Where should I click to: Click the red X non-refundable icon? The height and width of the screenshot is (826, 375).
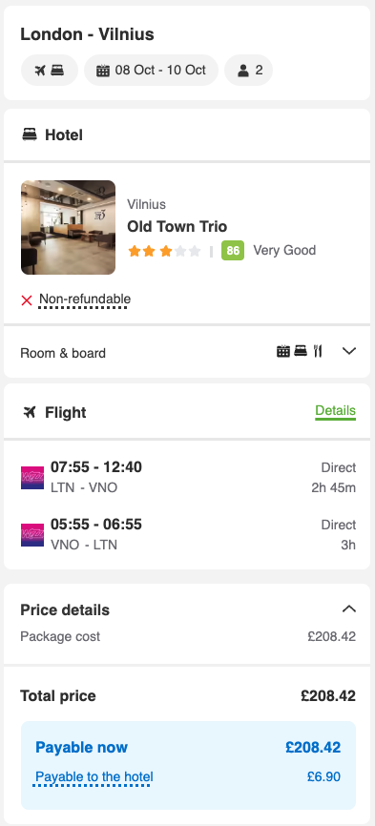pyautogui.click(x=27, y=300)
